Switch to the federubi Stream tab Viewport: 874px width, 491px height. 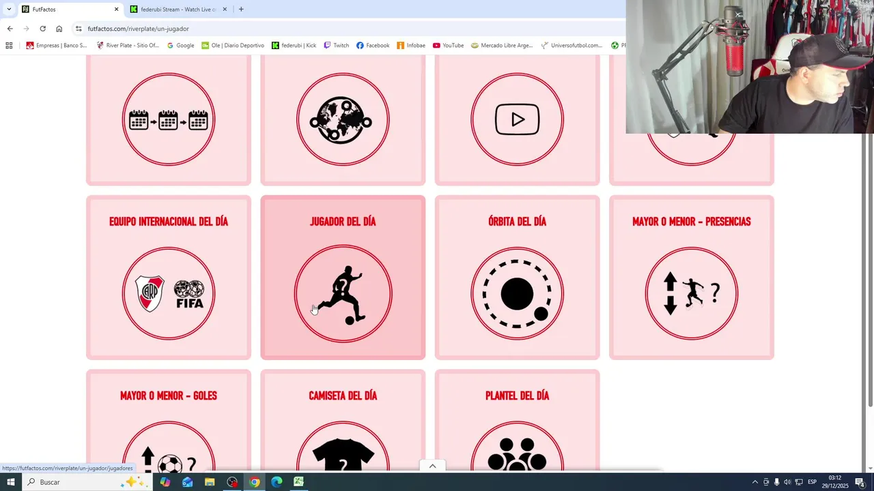(178, 10)
